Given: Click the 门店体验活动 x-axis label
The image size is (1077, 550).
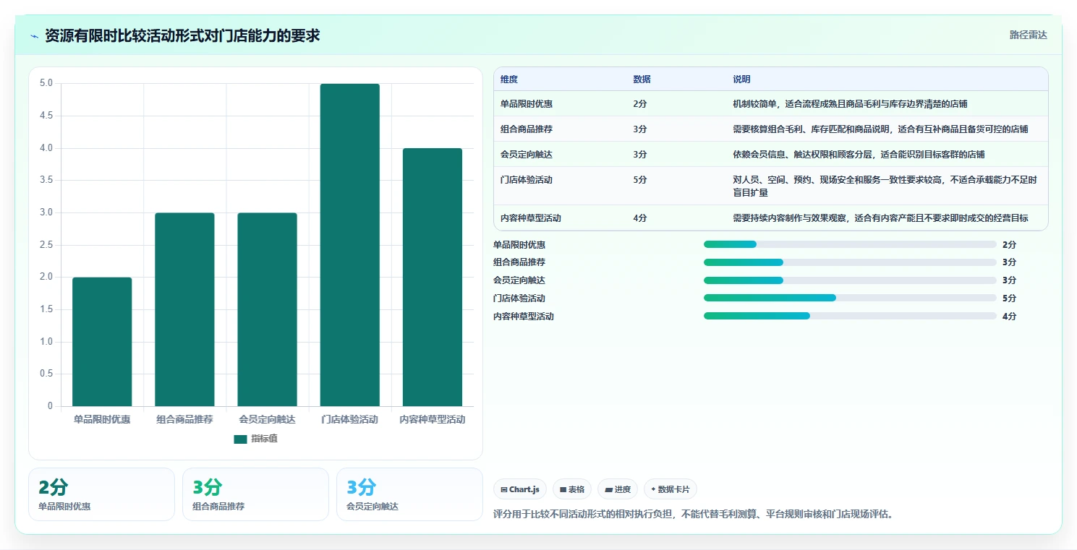Looking at the screenshot, I should 350,419.
